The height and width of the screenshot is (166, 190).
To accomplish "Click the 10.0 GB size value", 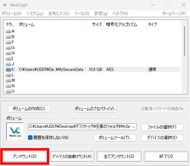I will coord(95,70).
